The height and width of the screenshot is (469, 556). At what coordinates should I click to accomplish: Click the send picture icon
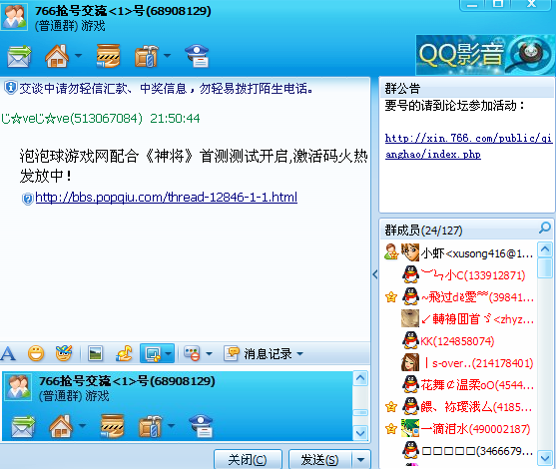(x=96, y=354)
